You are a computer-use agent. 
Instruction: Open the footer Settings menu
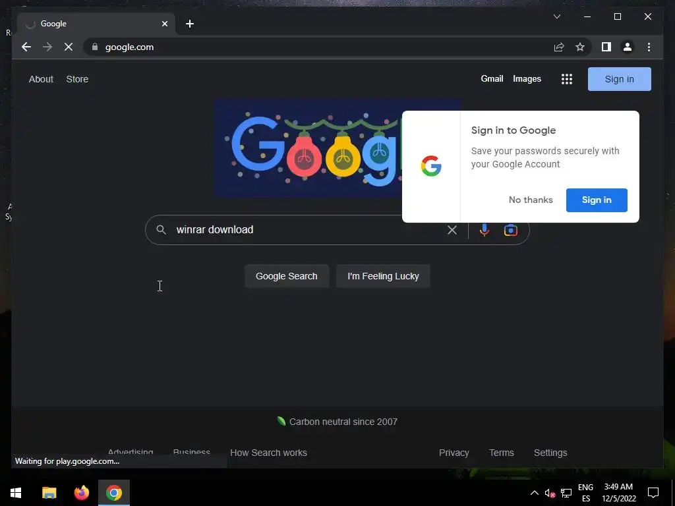550,453
